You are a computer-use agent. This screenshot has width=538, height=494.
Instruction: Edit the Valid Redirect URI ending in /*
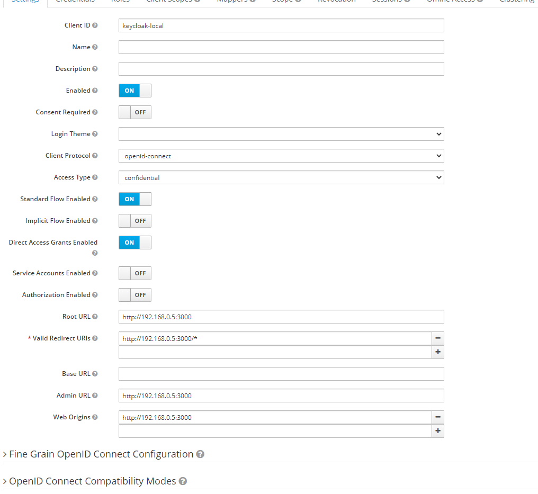click(x=275, y=338)
